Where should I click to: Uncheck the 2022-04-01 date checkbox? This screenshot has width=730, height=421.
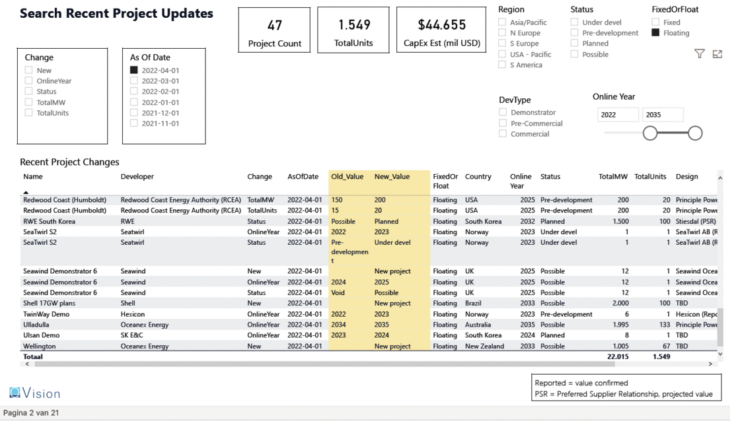tap(134, 70)
